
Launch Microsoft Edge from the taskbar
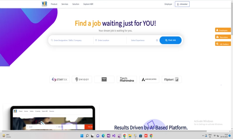103,136
